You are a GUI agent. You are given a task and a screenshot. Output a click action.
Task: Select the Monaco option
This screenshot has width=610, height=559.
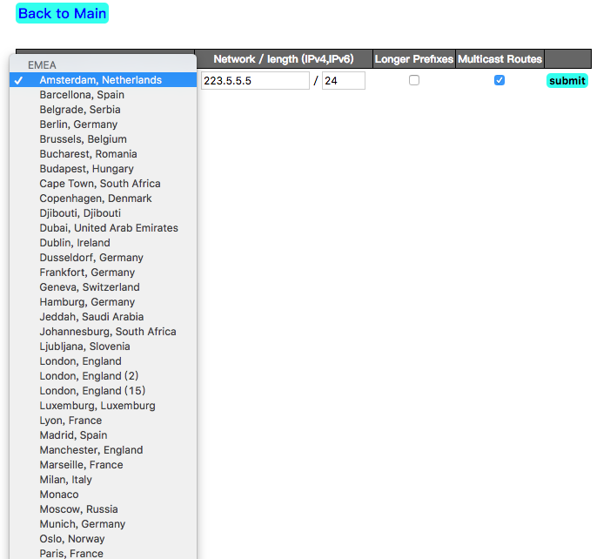pos(59,495)
